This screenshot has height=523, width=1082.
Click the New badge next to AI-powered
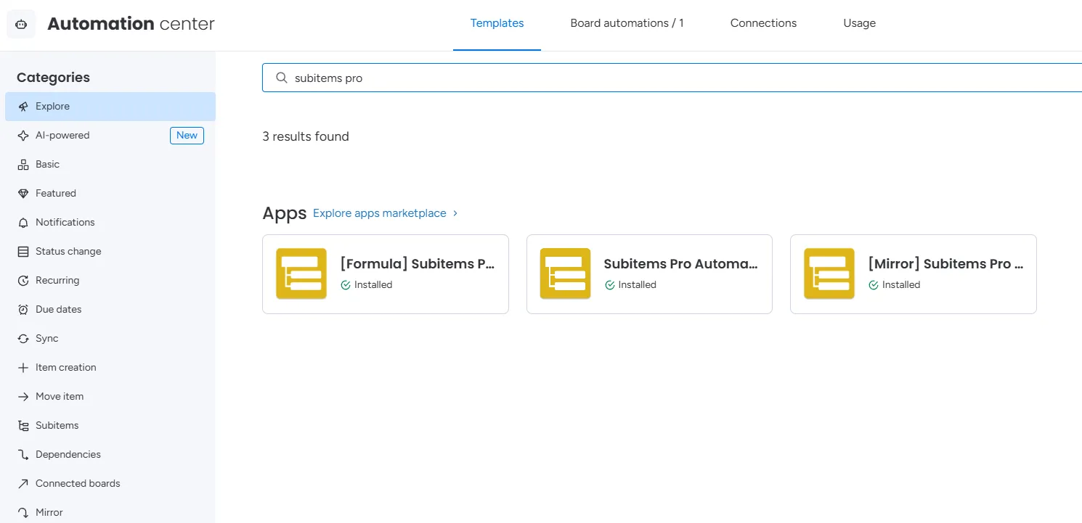[187, 135]
